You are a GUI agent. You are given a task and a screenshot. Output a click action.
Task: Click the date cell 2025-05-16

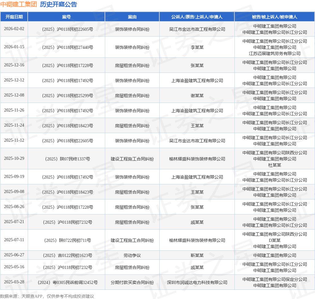coord(14,267)
